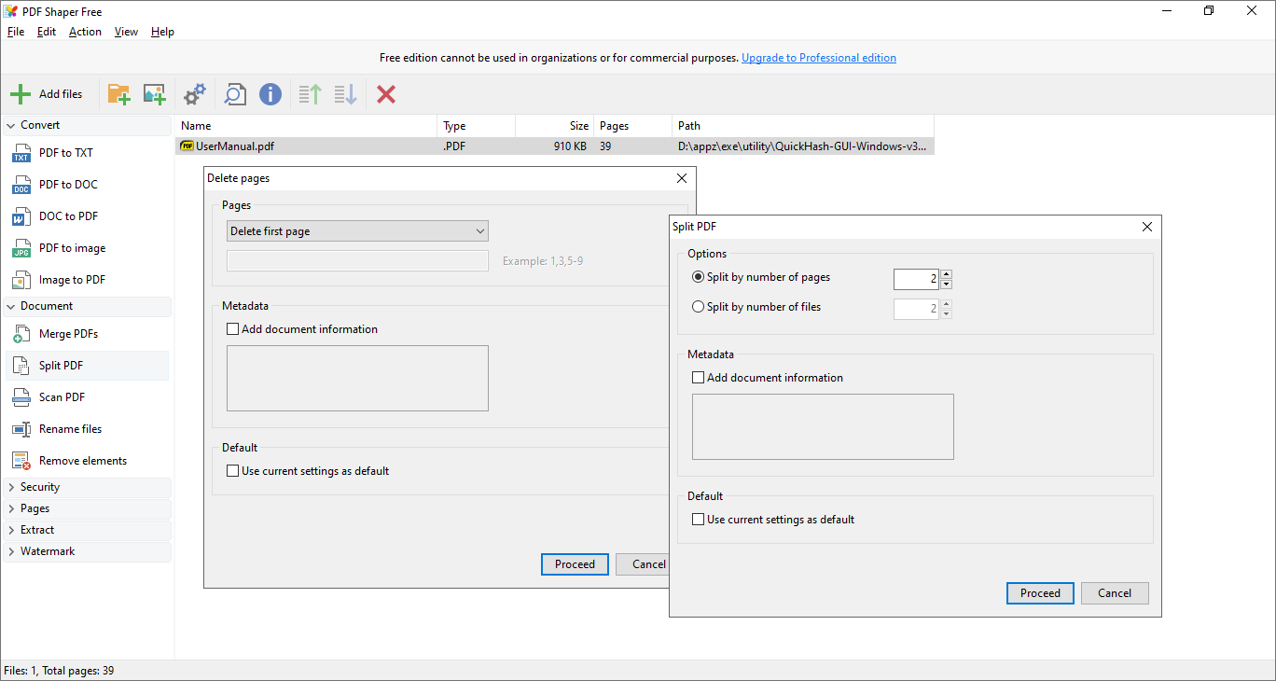This screenshot has width=1276, height=681.
Task: Click the Split PDF sidebar icon
Action: [x=21, y=367]
